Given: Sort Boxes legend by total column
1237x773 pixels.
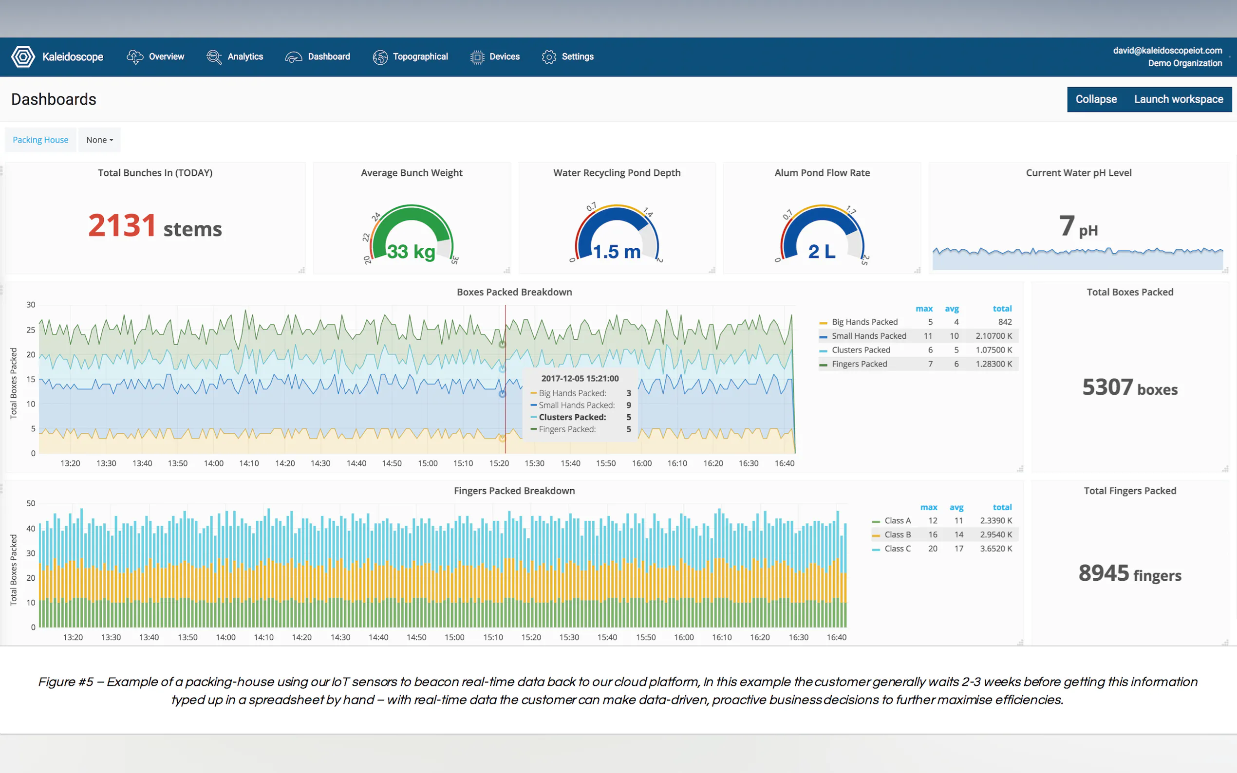Looking at the screenshot, I should 1002,308.
